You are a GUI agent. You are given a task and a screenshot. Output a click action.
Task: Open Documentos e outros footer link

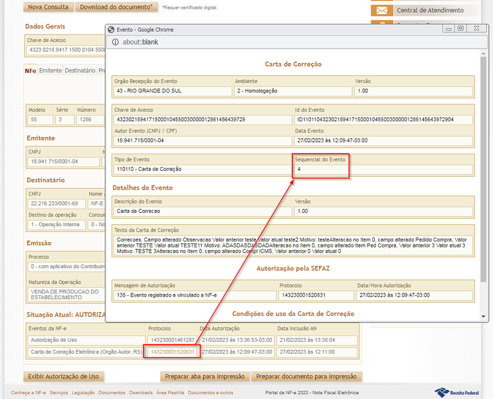click(211, 393)
